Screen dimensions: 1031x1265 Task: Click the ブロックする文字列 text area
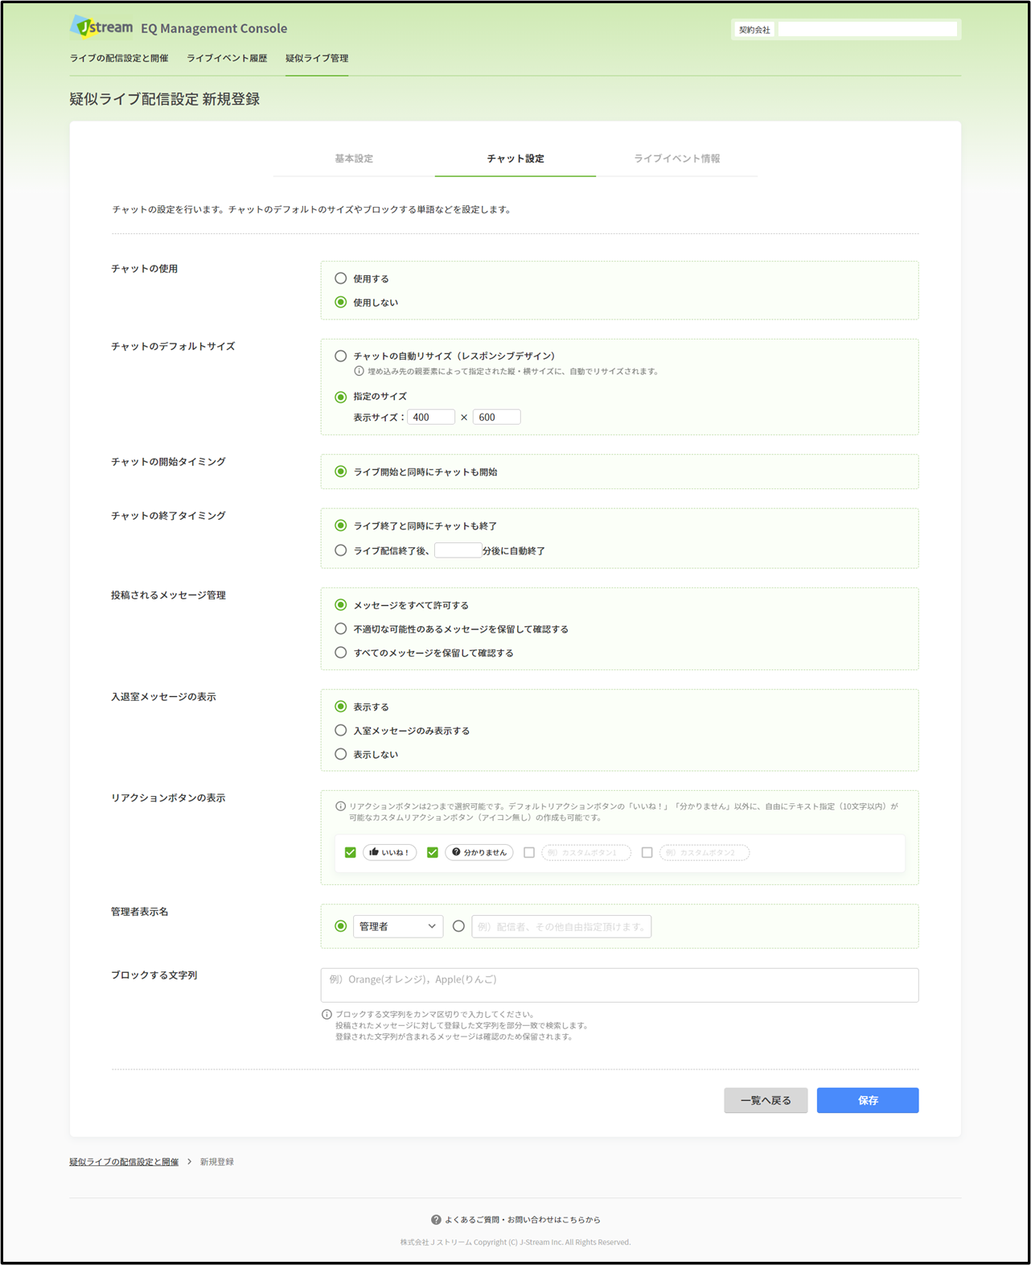tap(619, 985)
